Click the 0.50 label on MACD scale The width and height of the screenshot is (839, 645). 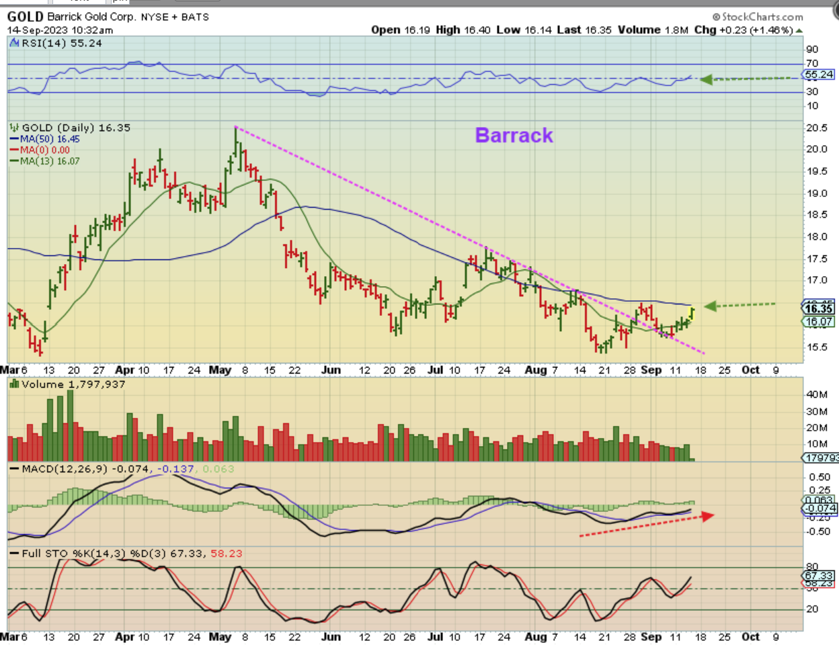click(820, 477)
